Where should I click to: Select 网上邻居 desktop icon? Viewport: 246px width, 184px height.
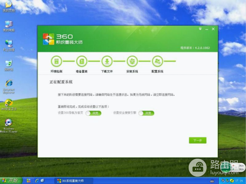click(x=9, y=46)
